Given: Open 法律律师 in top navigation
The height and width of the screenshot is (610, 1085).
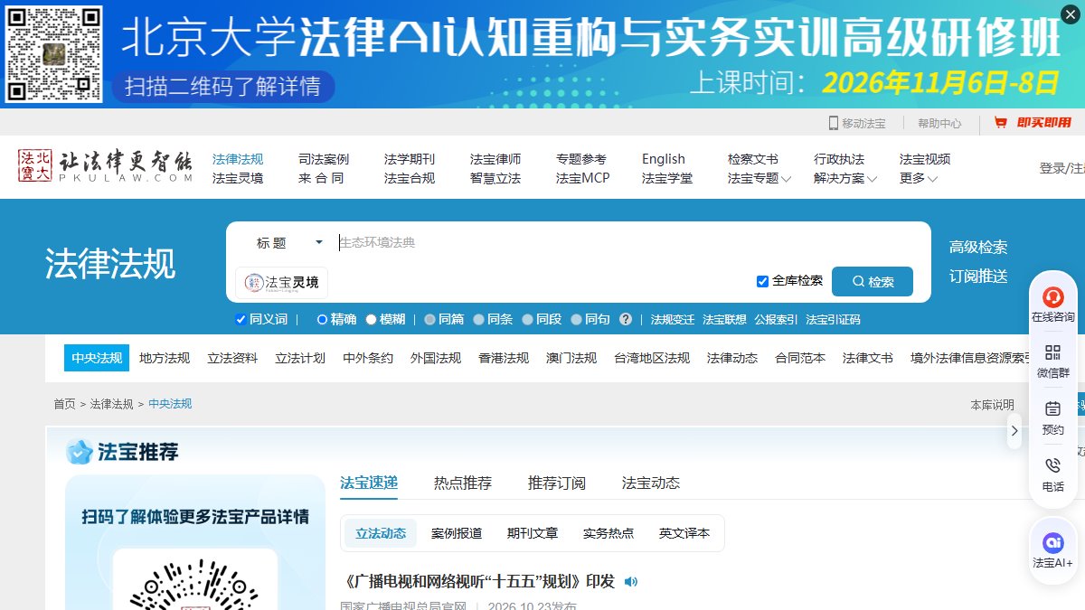Looking at the screenshot, I should (x=495, y=159).
